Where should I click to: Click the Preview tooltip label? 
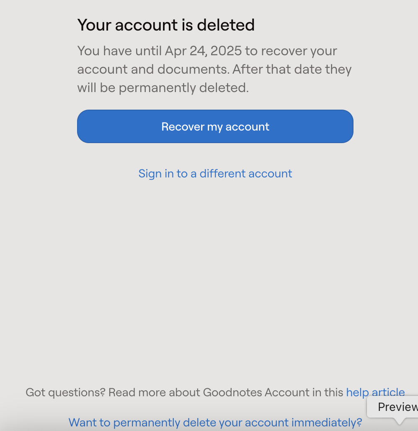click(x=397, y=407)
